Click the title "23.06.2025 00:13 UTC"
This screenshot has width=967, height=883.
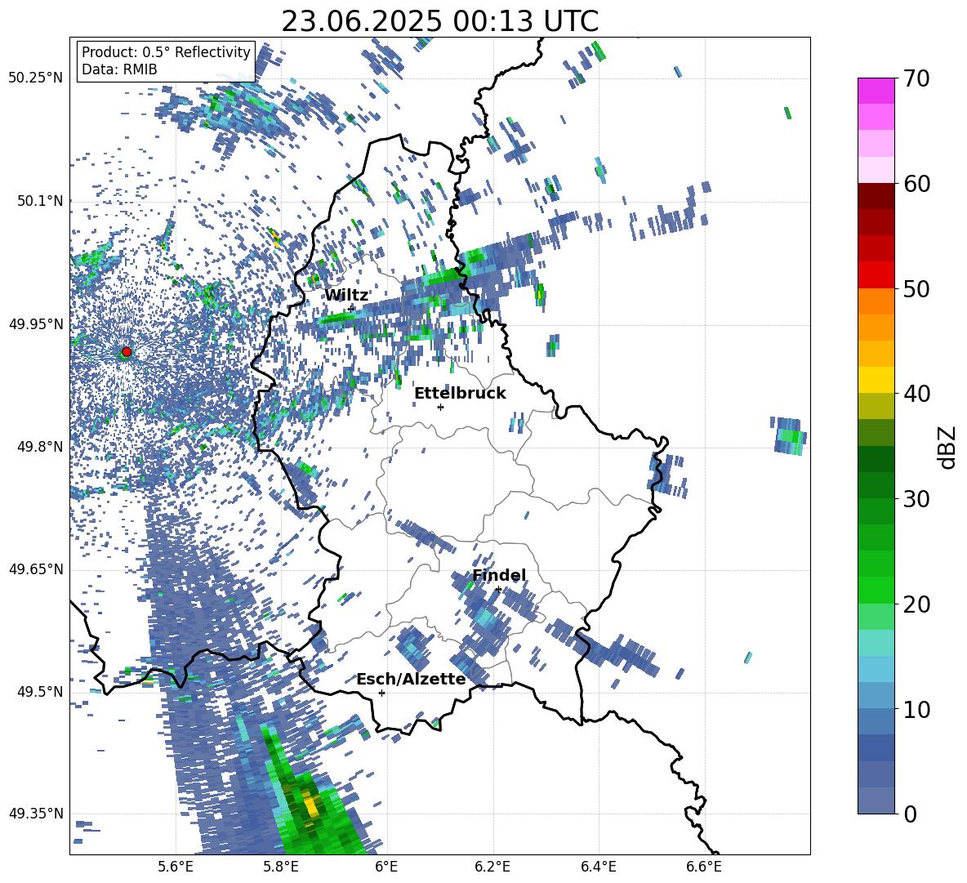439,22
